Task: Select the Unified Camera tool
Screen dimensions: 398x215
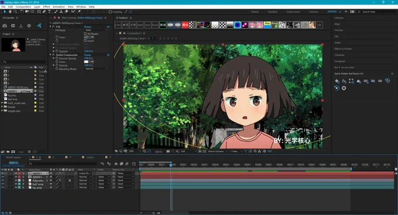Action: click(x=27, y=12)
